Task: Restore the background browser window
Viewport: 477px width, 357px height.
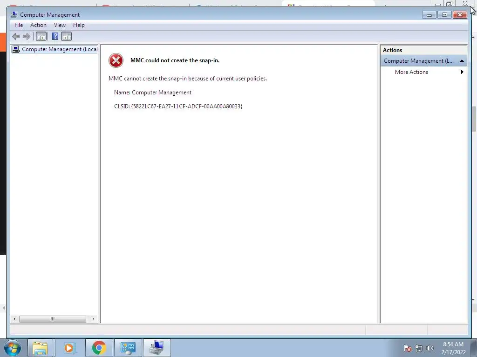Action: (450, 3)
